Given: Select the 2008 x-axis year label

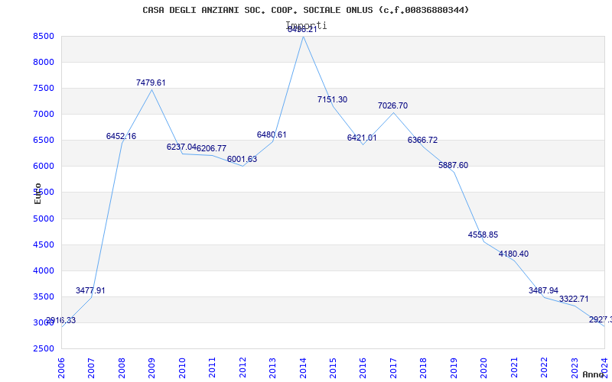Looking at the screenshot, I should (122, 367).
